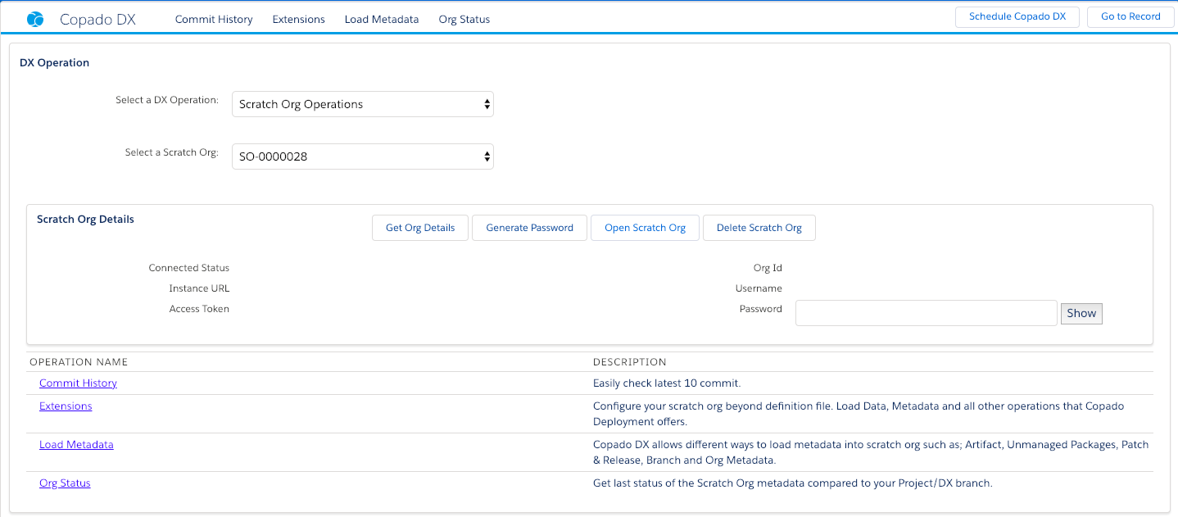Click the Org Id label
The image size is (1178, 517).
(768, 268)
